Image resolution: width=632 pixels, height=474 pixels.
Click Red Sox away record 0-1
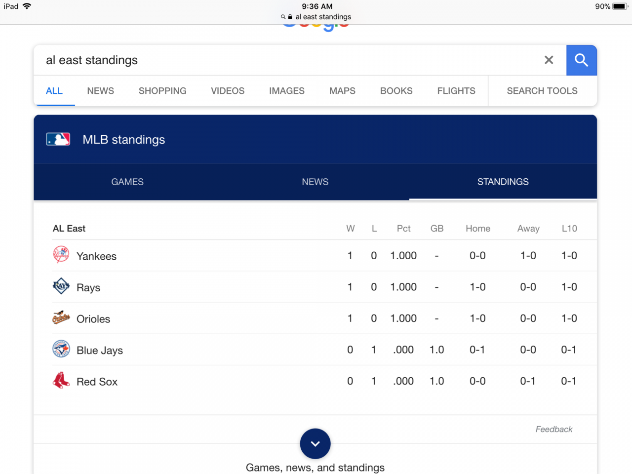527,381
